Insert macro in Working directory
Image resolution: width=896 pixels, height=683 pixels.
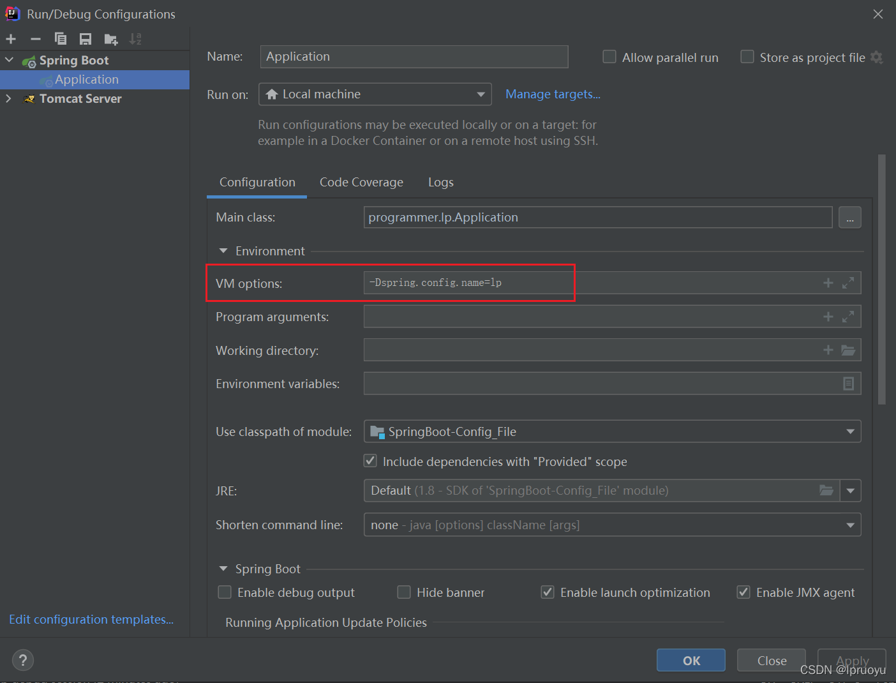coord(828,350)
